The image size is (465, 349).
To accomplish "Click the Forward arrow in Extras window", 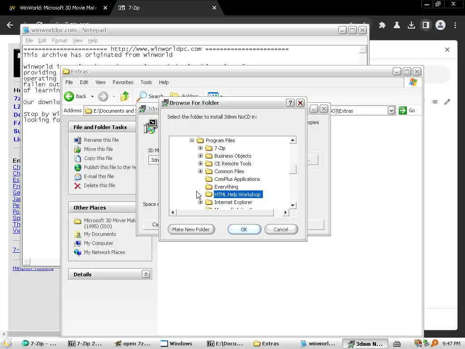I will [x=103, y=96].
